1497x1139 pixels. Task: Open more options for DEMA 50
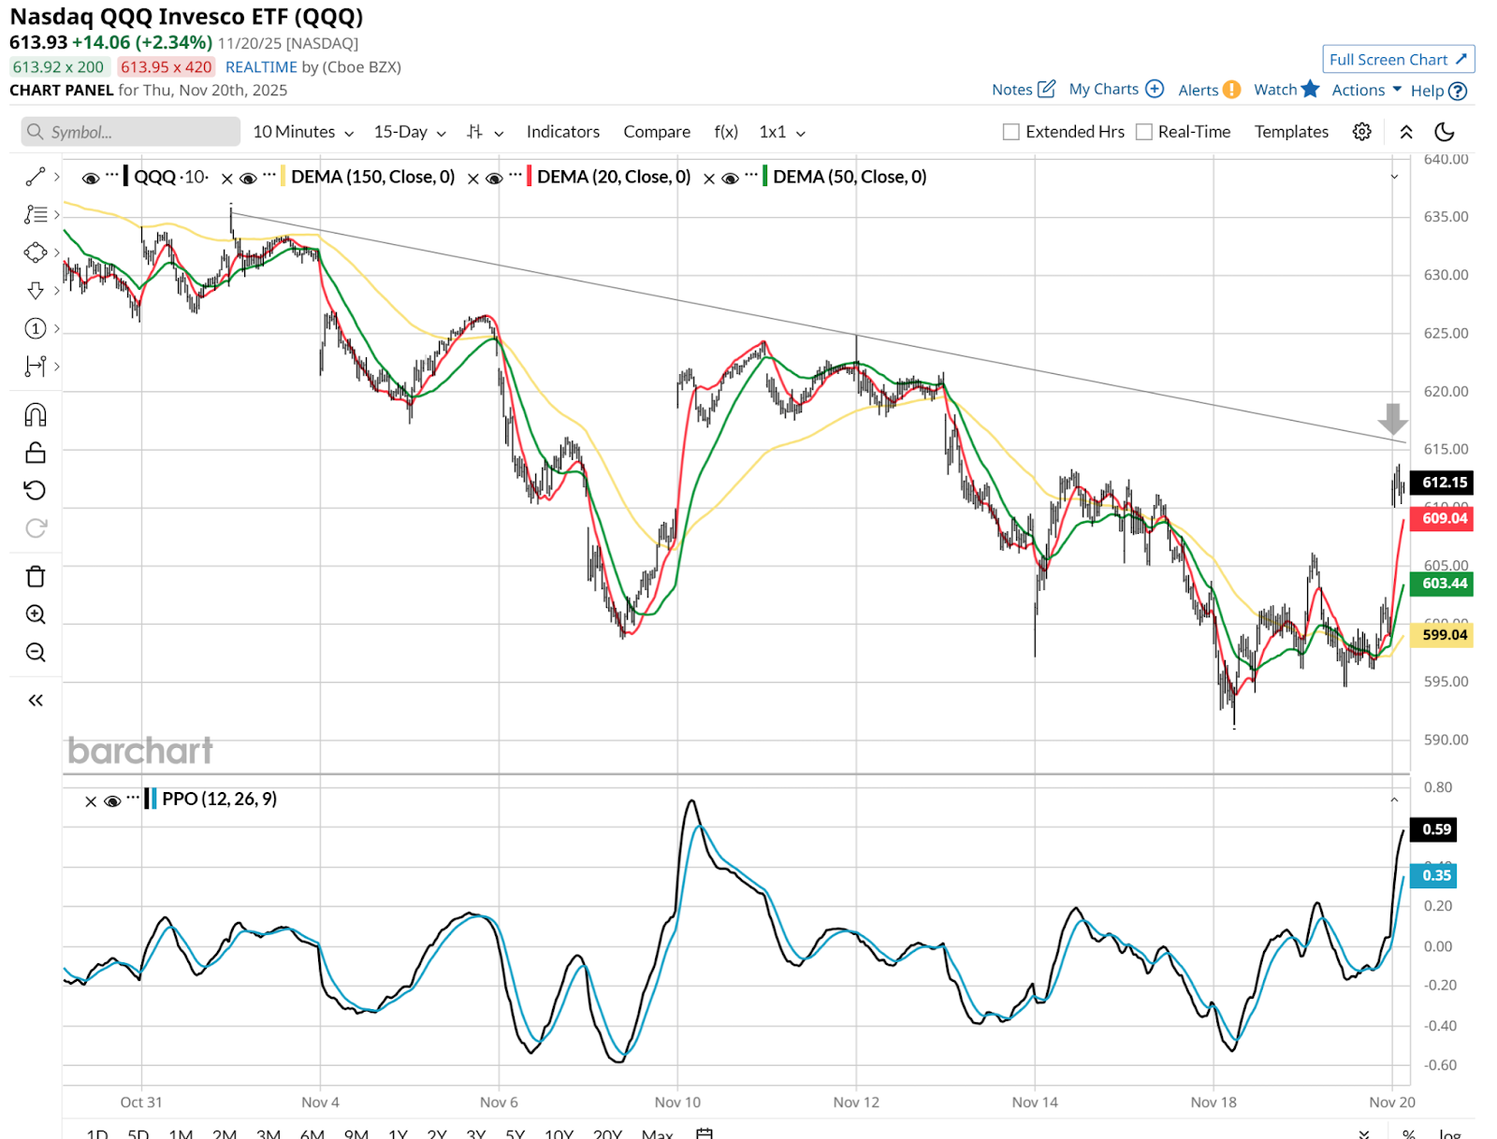point(751,176)
